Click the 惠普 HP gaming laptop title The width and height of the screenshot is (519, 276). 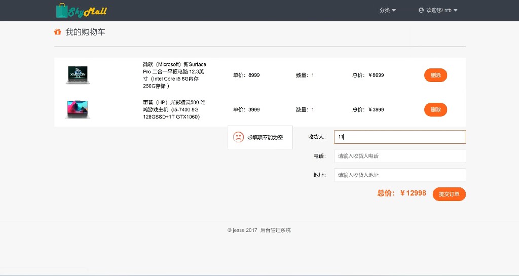(x=174, y=109)
